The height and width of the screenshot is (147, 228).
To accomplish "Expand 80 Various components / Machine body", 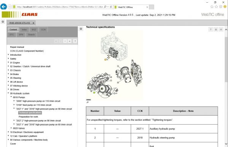I will (x=8, y=139).
